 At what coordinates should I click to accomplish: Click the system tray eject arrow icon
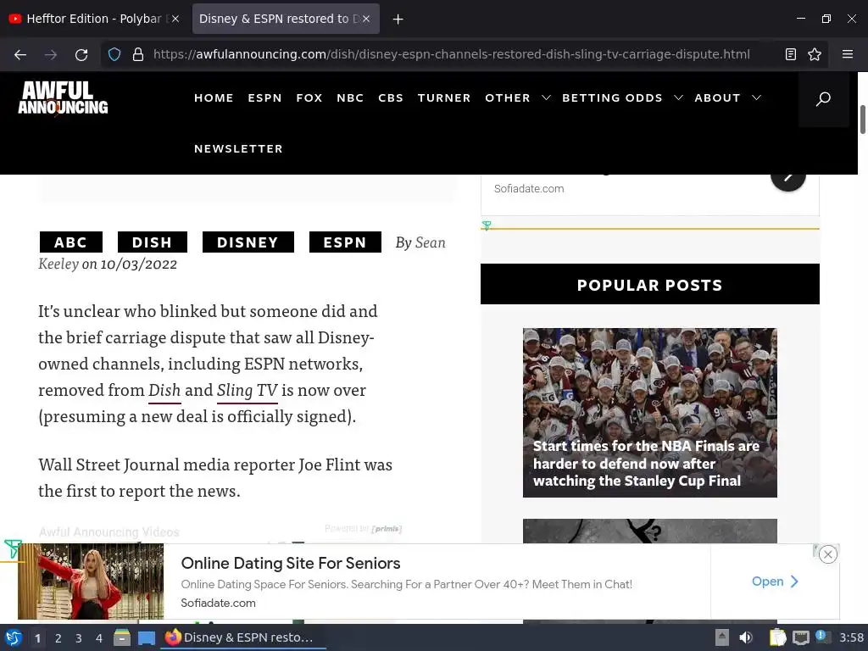pos(722,637)
